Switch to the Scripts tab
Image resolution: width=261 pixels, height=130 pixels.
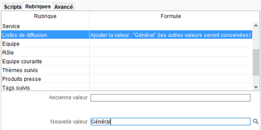(13, 7)
